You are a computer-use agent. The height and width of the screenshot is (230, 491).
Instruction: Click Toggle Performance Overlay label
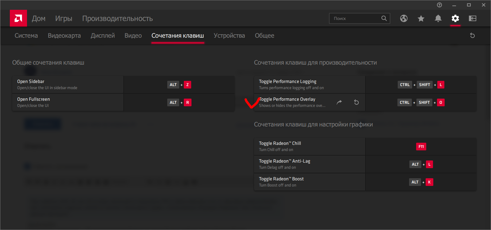(x=287, y=99)
